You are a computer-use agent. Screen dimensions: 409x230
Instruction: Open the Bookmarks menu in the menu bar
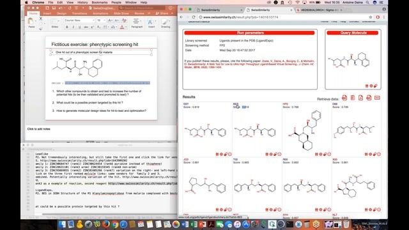pyautogui.click(x=100, y=3)
